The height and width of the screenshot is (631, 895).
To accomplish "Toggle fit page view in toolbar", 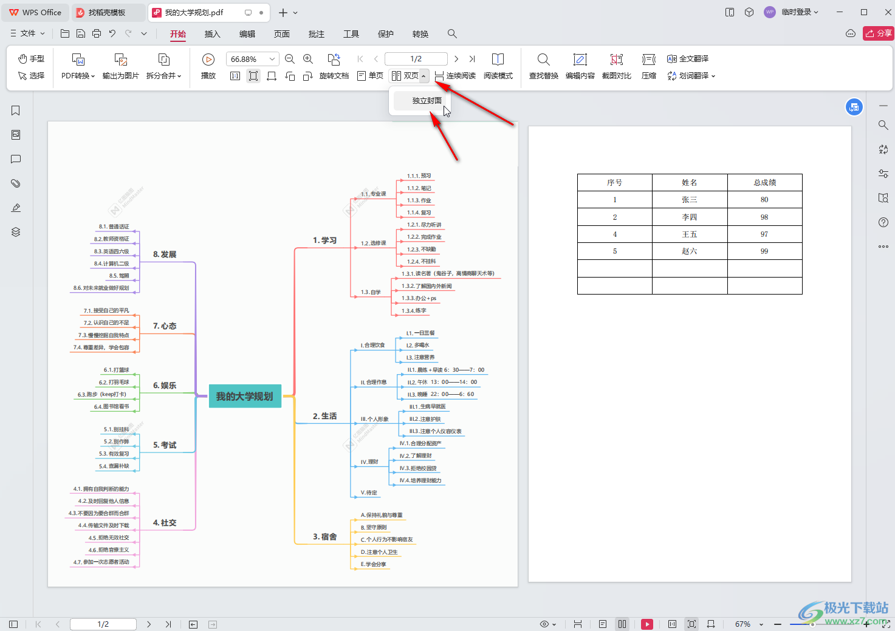I will [x=253, y=76].
